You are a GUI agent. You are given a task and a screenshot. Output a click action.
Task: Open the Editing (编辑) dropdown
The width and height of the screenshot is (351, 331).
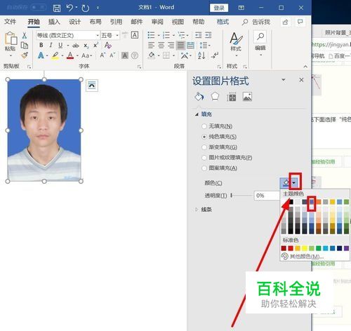[260, 43]
